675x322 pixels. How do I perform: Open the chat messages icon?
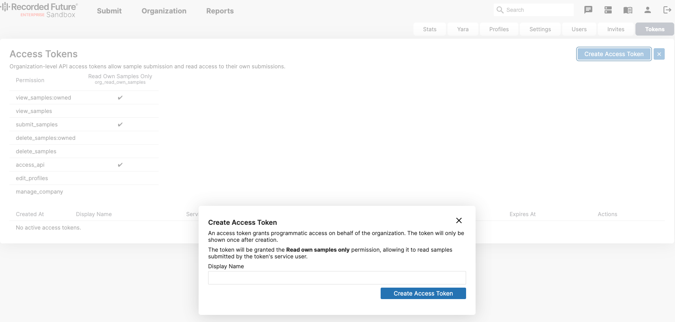[588, 10]
